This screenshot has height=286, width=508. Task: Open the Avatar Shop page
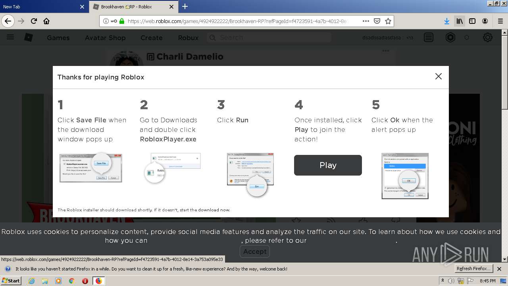(105, 38)
